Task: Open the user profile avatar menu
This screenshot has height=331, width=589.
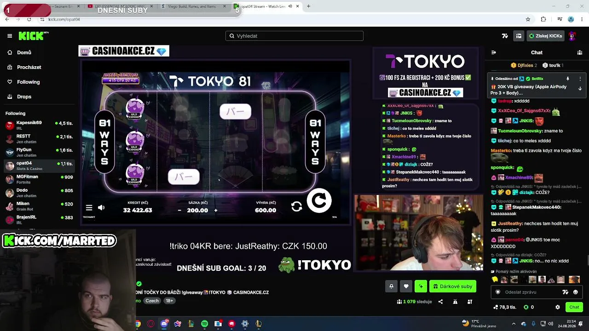Action: [572, 36]
